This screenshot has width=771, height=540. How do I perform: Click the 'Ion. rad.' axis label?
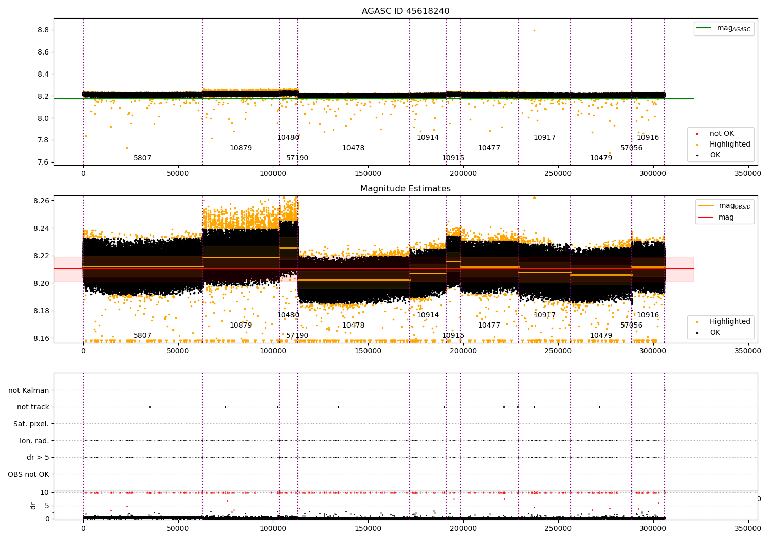coord(34,441)
